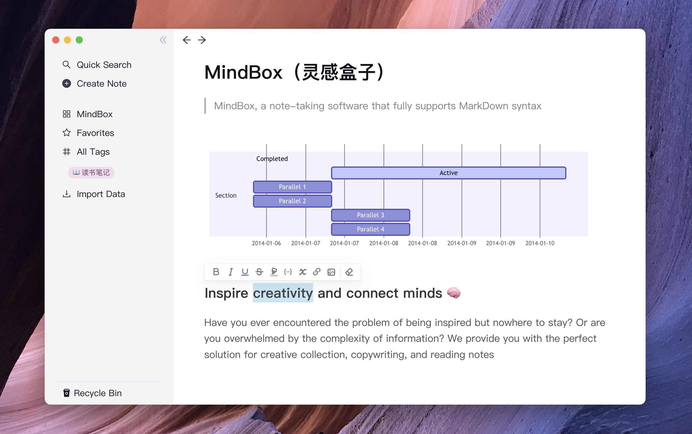Apply bold formatting to selected text
Image resolution: width=692 pixels, height=434 pixels.
pos(216,272)
